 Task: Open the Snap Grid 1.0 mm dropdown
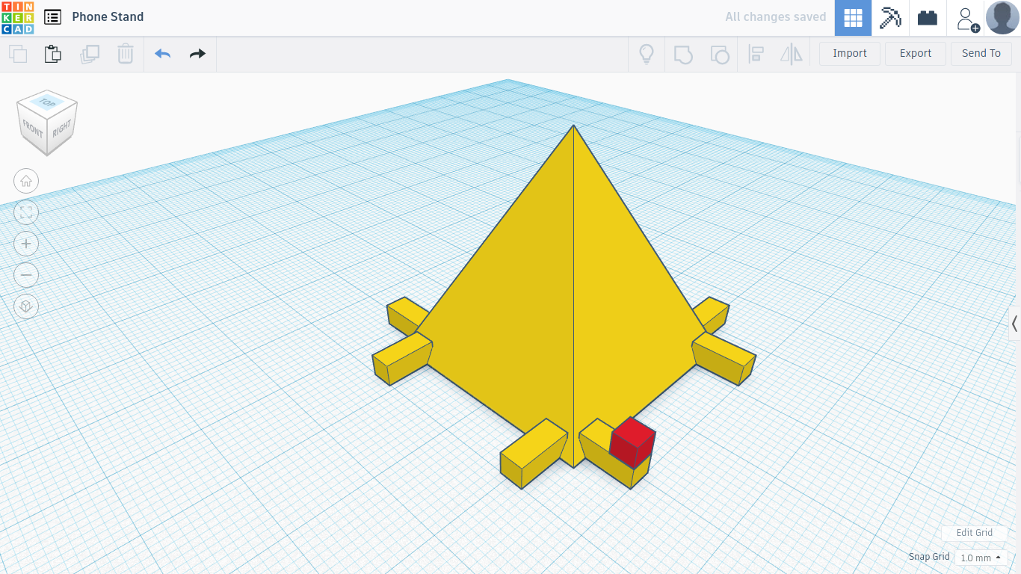point(981,558)
